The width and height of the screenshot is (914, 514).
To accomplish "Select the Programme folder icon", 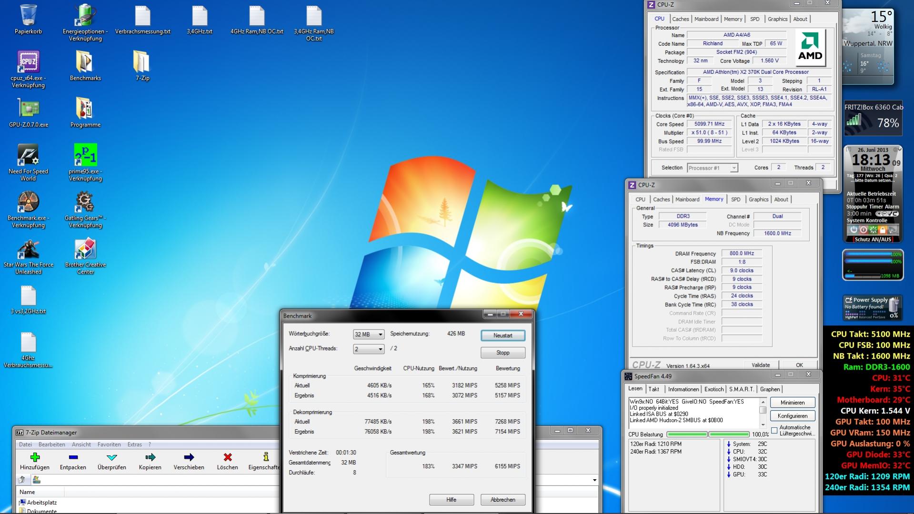I will [x=85, y=109].
